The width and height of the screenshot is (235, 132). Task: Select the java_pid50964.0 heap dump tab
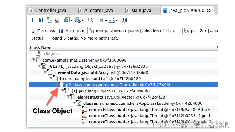click(187, 11)
